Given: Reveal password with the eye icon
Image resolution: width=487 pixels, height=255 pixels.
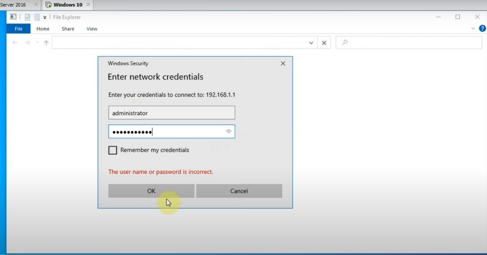Looking at the screenshot, I should pos(229,132).
